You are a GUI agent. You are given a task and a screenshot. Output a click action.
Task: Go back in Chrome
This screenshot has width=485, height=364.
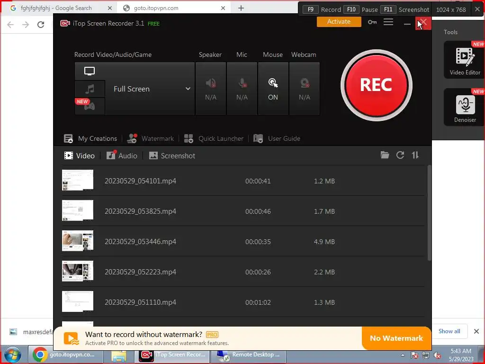pos(10,25)
